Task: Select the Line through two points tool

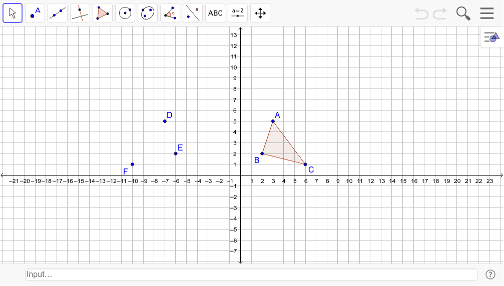Action: click(58, 13)
